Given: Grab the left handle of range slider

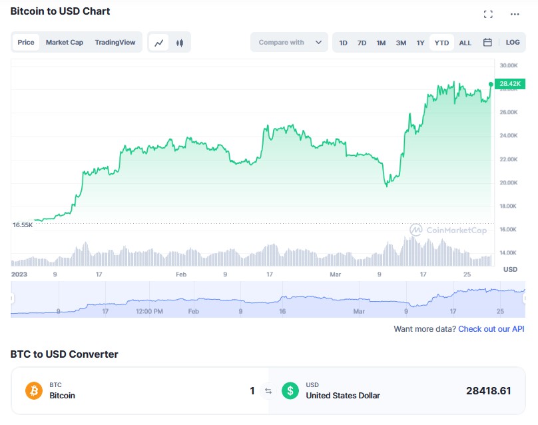Looking at the screenshot, I should [x=12, y=299].
